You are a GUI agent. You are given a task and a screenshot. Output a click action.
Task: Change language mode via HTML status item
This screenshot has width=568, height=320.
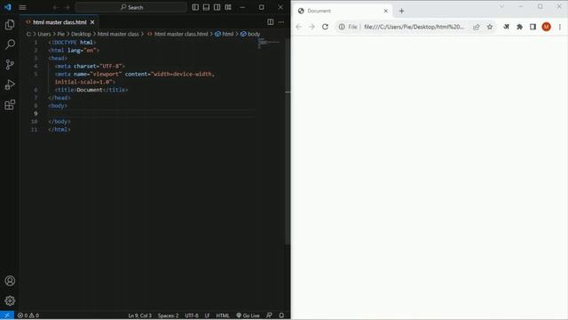tap(223, 316)
